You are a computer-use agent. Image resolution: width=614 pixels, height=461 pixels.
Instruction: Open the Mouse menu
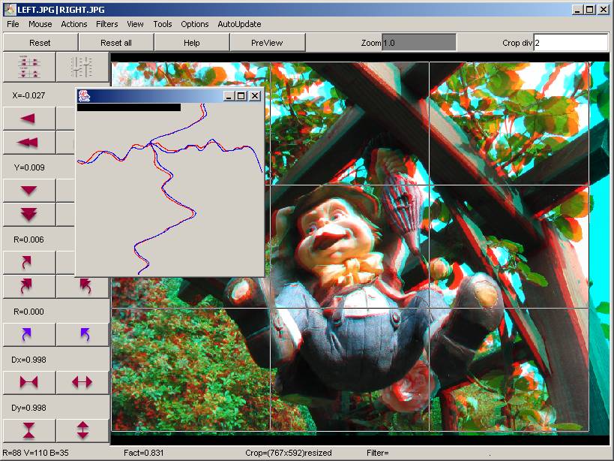click(x=40, y=24)
